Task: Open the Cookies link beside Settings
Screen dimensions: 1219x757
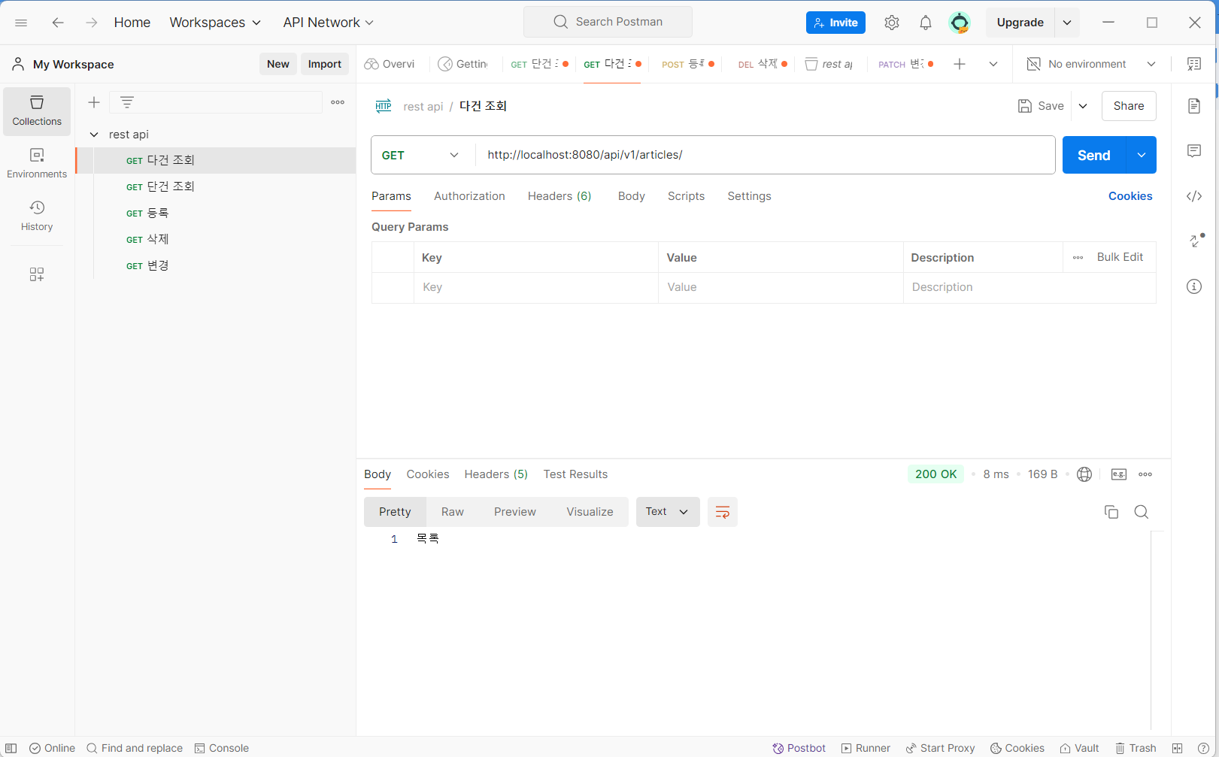Action: coord(1130,196)
